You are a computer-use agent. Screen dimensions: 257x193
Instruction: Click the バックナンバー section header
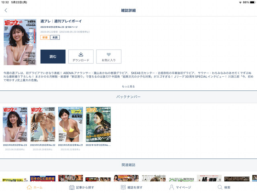[x=128, y=96]
